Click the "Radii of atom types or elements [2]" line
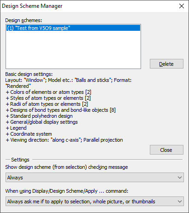Viewport: 189px width, 213px height. point(47,104)
